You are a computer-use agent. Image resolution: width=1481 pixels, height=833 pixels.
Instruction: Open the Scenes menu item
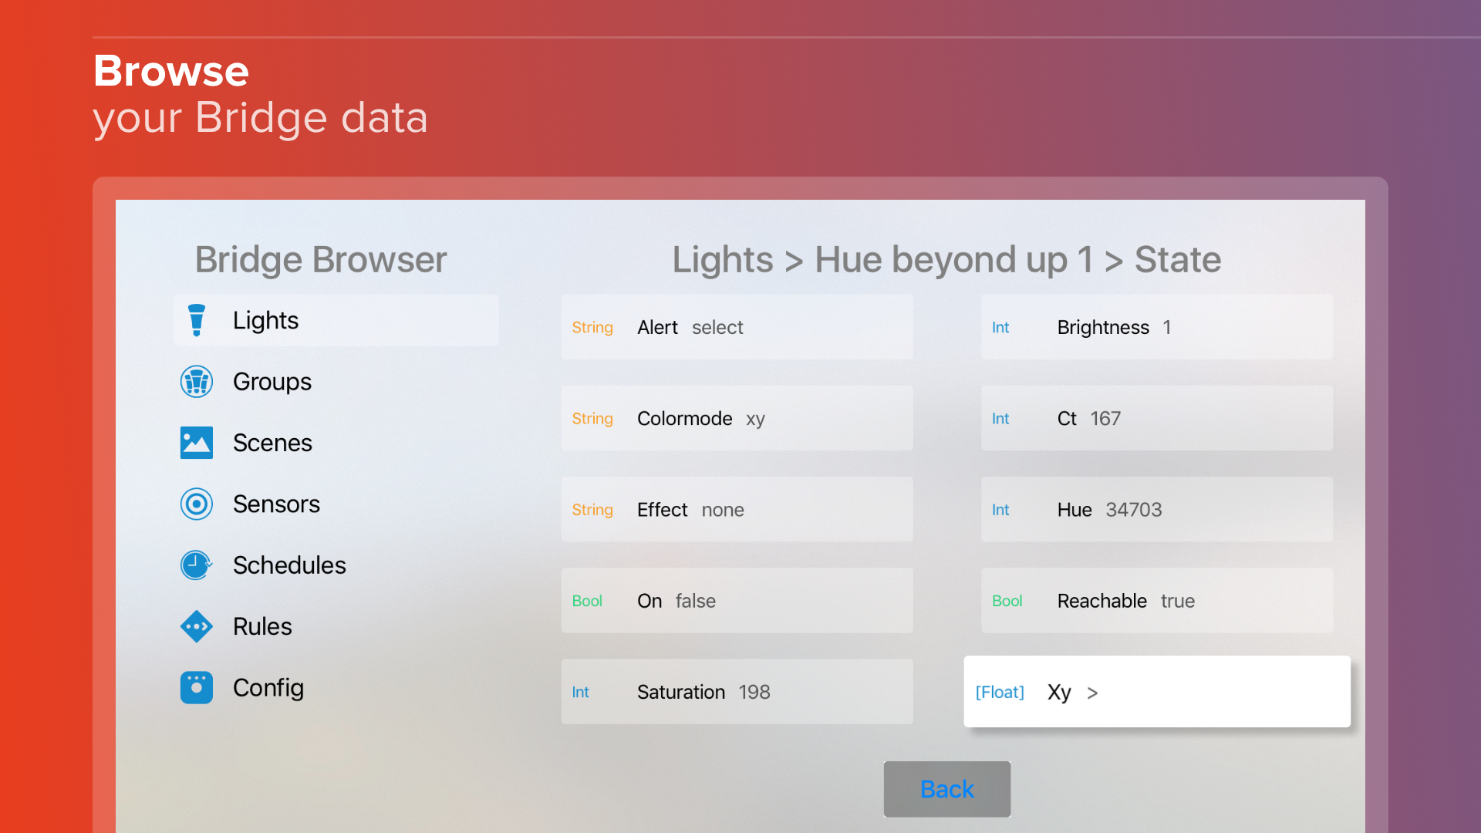click(x=336, y=443)
